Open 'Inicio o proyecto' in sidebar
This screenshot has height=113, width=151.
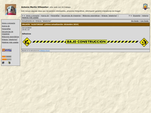8,23
